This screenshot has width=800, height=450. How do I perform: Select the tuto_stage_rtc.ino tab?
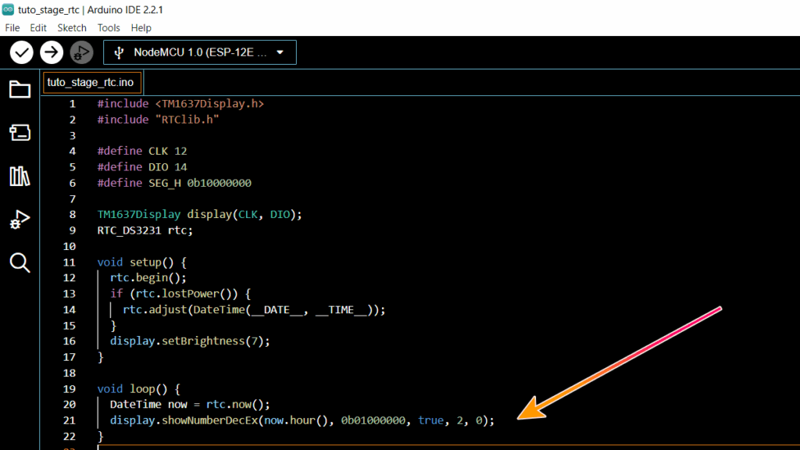(x=92, y=83)
